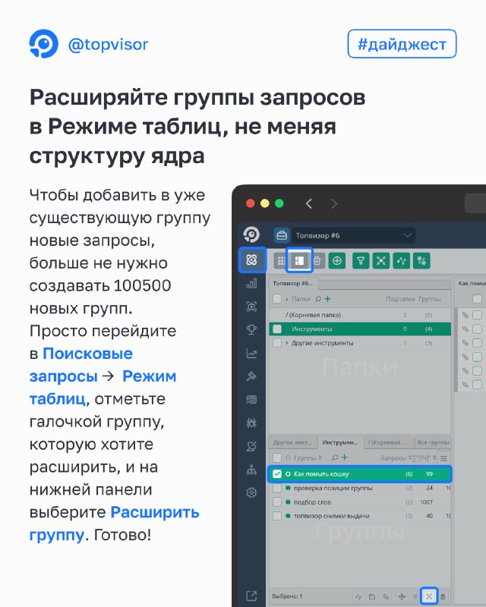Select the подбор слов group row
The width and height of the screenshot is (486, 607).
point(360,502)
